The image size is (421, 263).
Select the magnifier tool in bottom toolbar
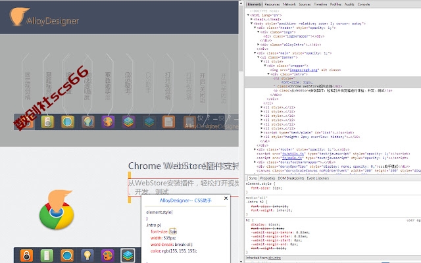67,255
